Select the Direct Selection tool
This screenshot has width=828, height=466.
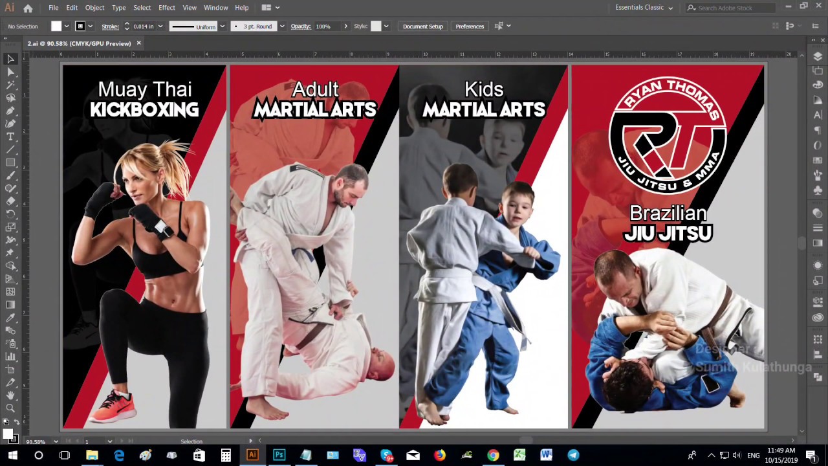[x=10, y=72]
